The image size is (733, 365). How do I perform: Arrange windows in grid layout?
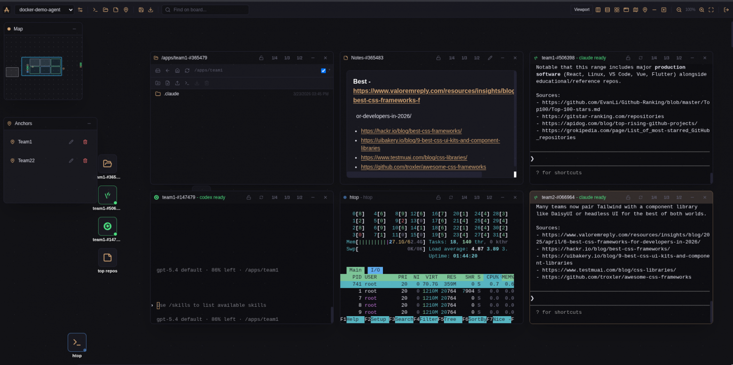click(617, 10)
